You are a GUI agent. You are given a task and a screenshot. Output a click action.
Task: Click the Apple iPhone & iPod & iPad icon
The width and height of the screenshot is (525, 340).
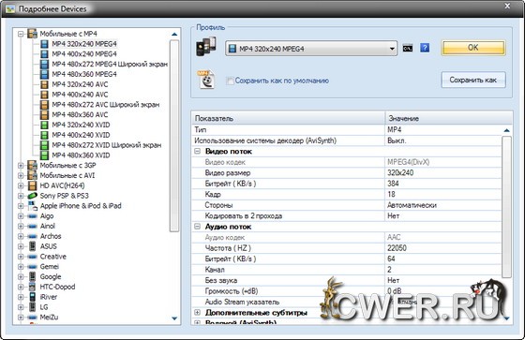pos(33,205)
